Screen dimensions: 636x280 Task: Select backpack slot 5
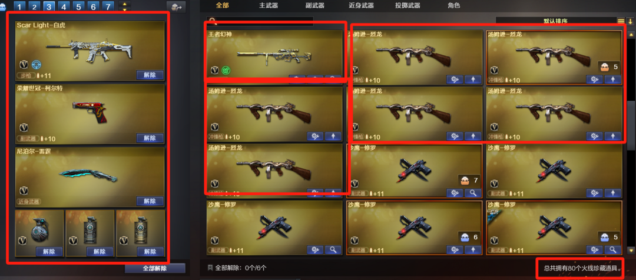pos(79,6)
